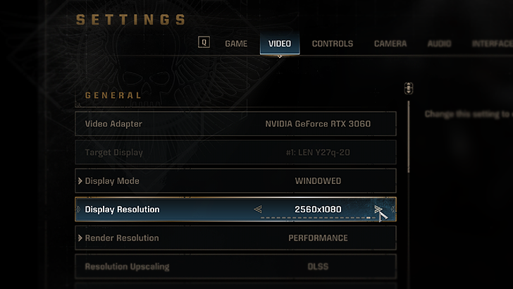Click the 2560x1080 resolution value
The image size is (513, 289).
pos(318,209)
